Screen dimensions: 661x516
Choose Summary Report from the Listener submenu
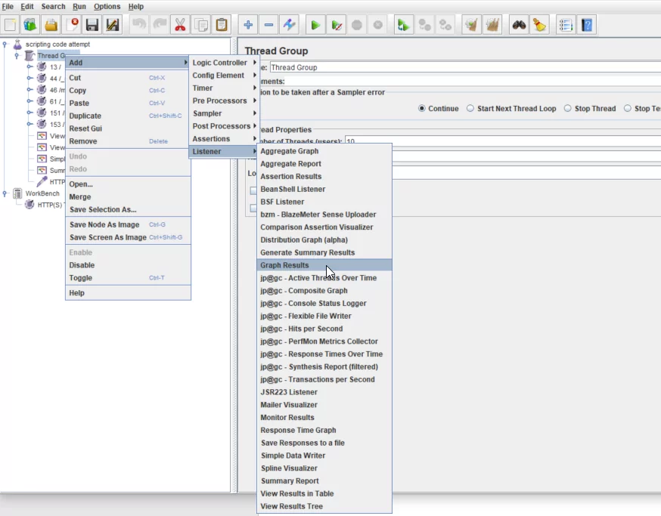tap(324, 480)
